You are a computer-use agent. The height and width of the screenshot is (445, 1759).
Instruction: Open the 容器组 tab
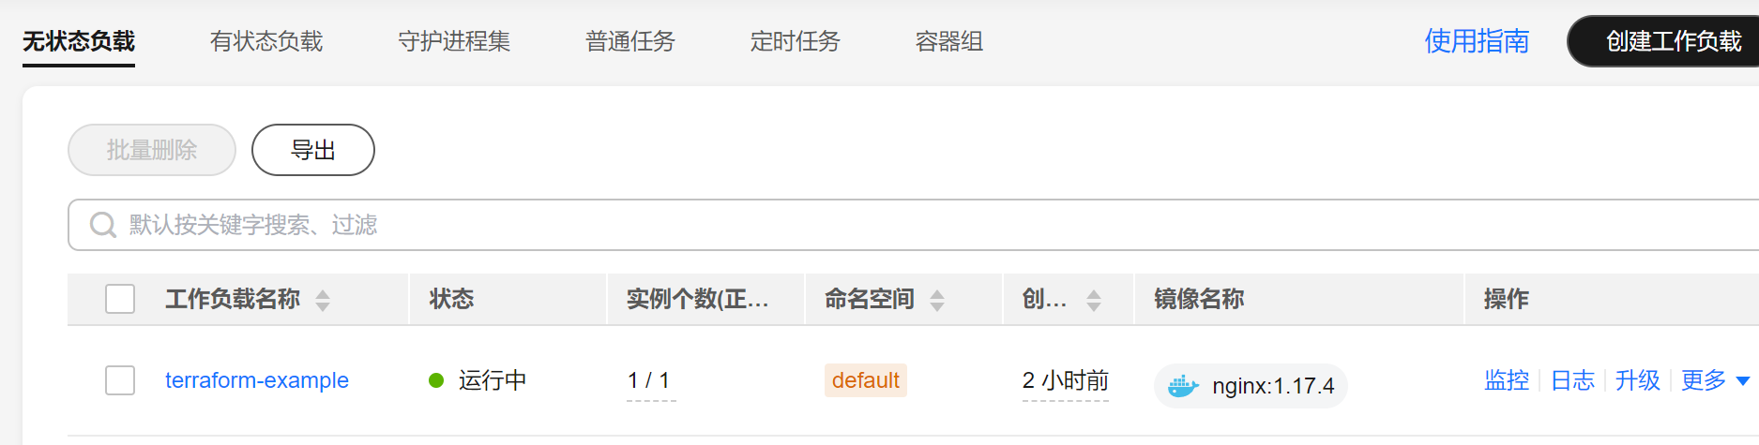(949, 41)
